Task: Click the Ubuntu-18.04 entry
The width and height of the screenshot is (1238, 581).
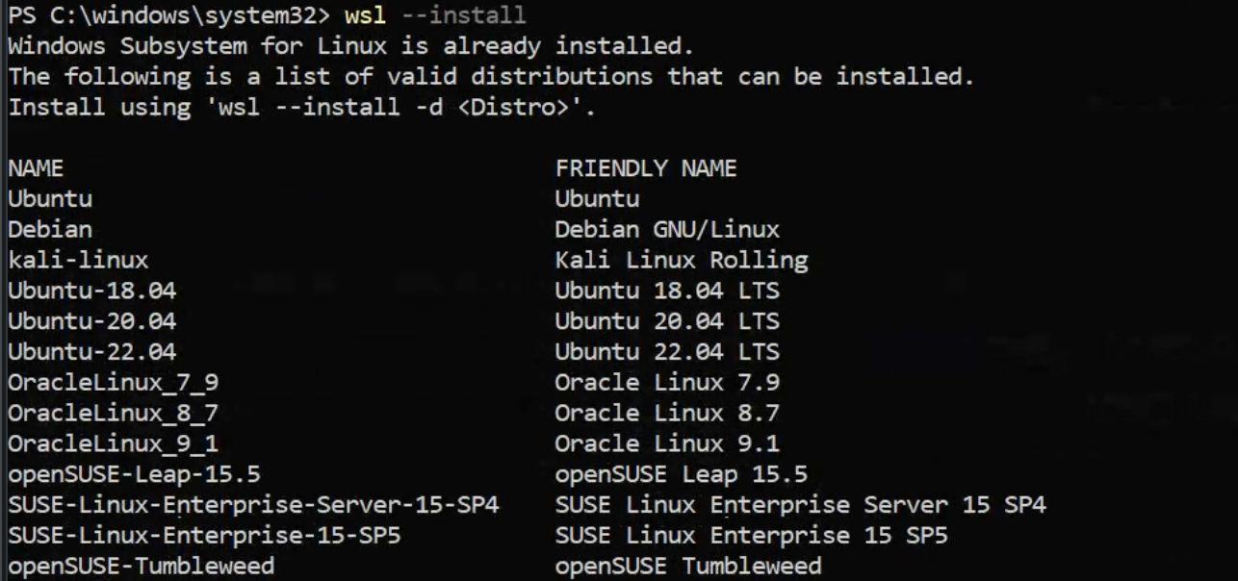Action: click(92, 290)
